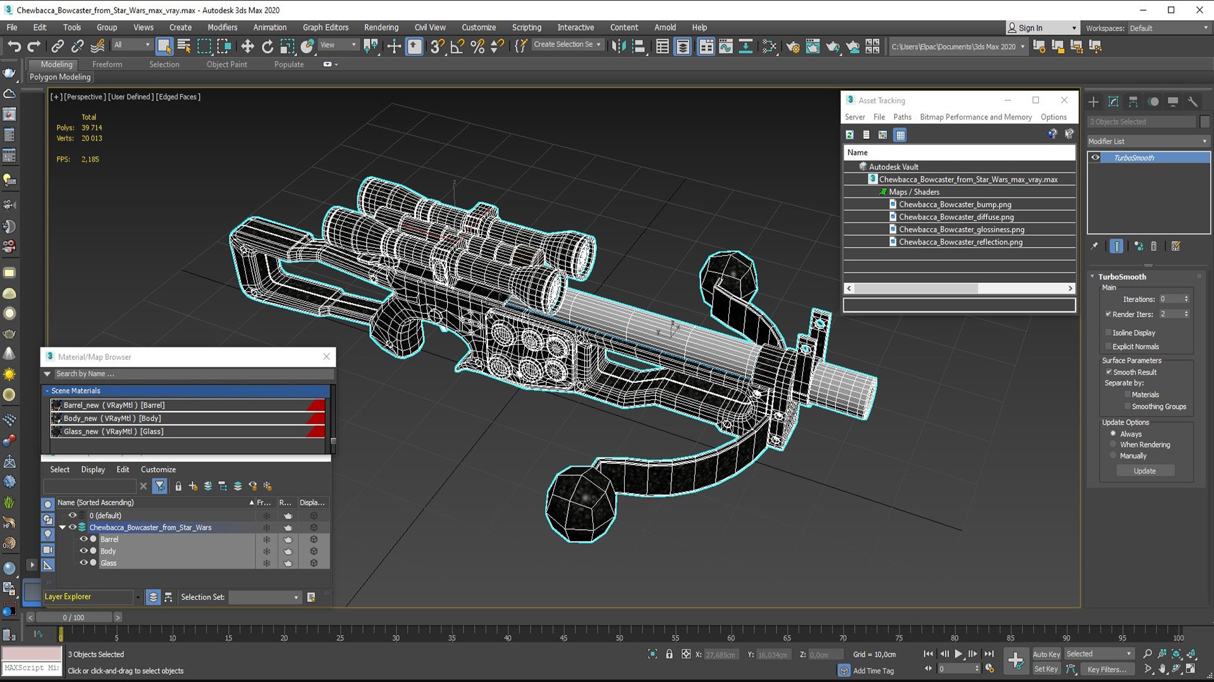Toggle the 3D Snaps icon
The height and width of the screenshot is (682, 1214).
point(436,46)
